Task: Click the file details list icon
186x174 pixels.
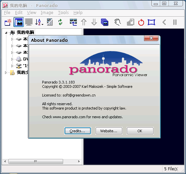Action: click(50, 22)
